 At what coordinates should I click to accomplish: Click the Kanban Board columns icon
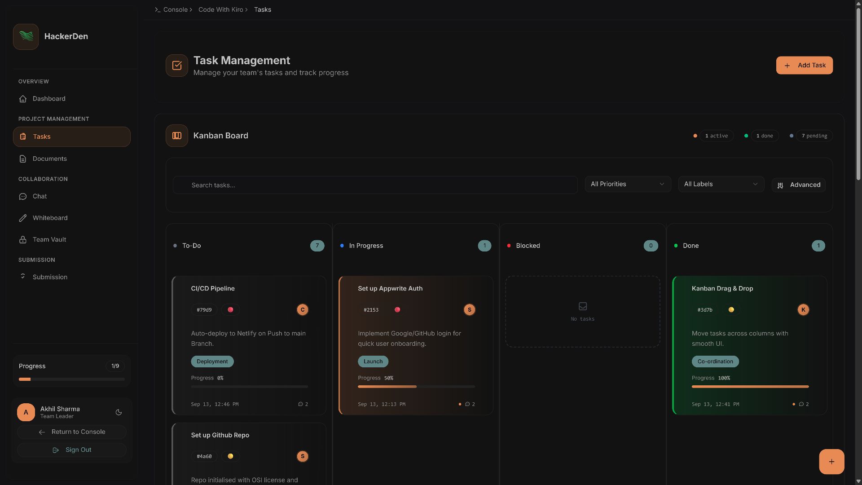coord(176,136)
